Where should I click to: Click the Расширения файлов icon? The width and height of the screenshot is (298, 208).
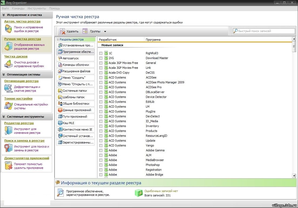(60, 71)
